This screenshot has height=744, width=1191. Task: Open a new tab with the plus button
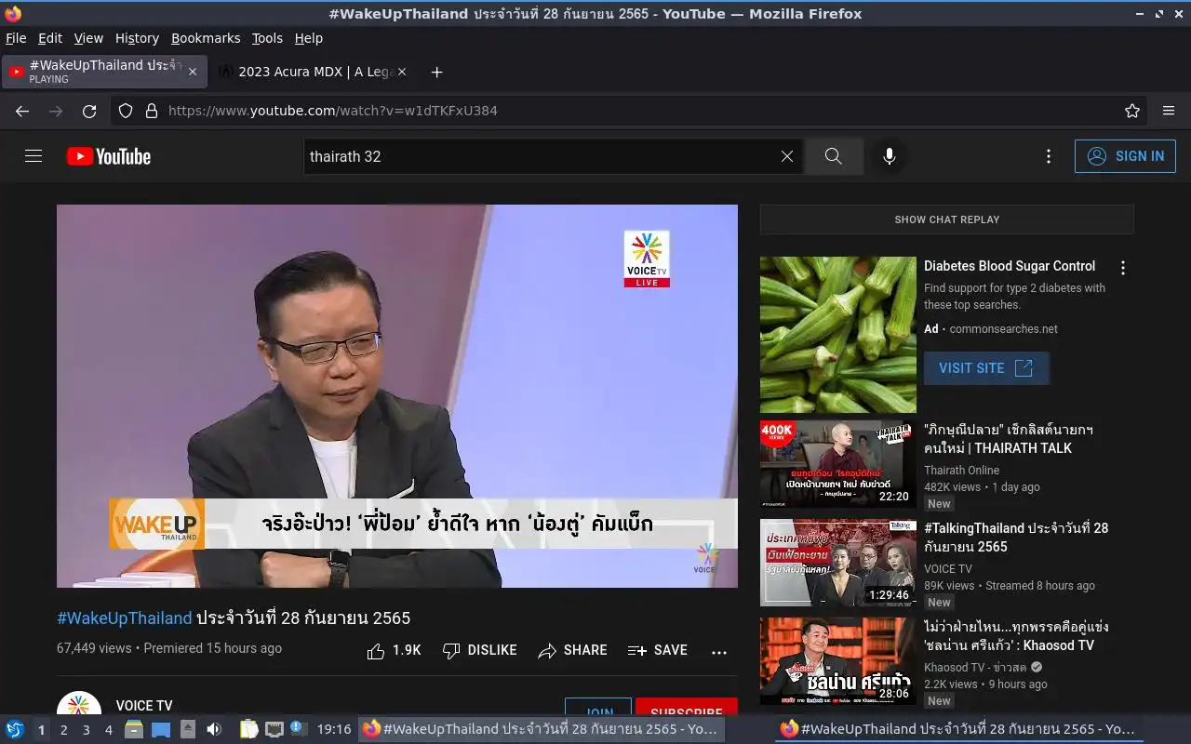tap(436, 72)
